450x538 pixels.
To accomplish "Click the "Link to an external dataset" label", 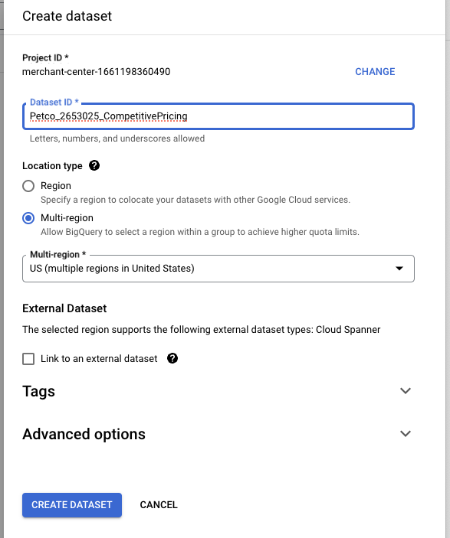I will point(99,359).
